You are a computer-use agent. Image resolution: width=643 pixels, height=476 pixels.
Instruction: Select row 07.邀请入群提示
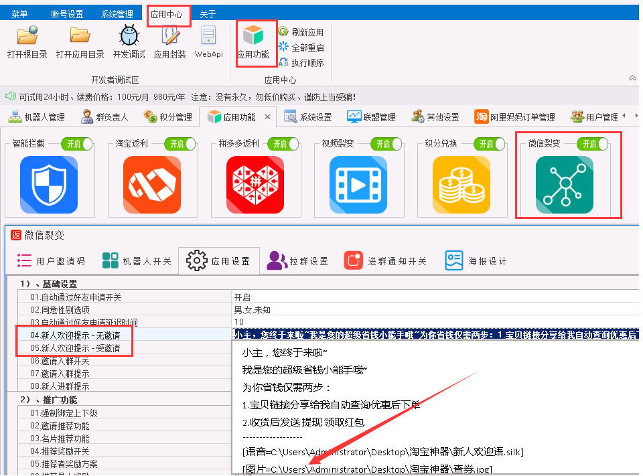[125, 374]
